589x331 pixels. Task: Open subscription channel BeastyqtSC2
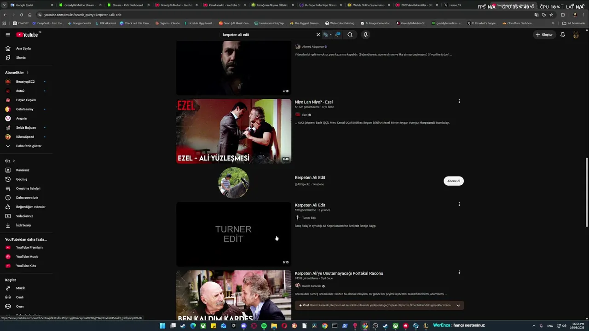pyautogui.click(x=25, y=82)
